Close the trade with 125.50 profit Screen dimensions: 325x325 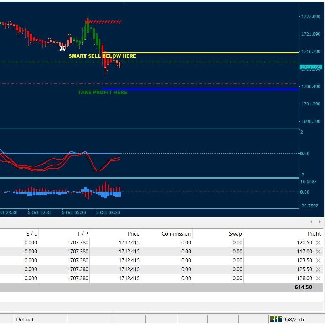tap(318, 269)
